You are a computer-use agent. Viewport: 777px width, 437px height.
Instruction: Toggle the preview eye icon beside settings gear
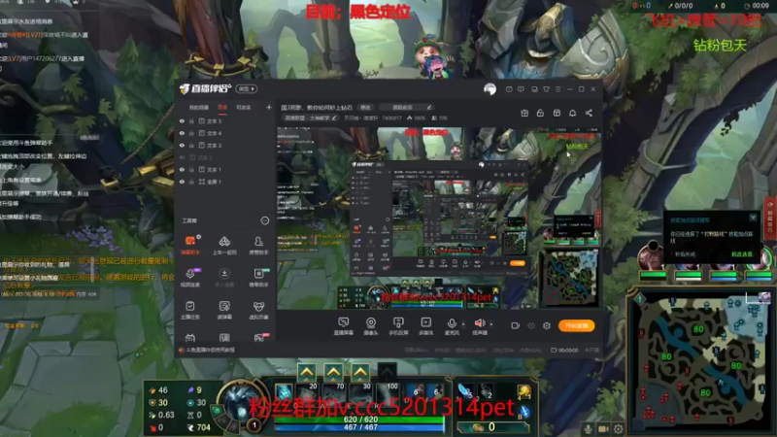pyautogui.click(x=531, y=325)
